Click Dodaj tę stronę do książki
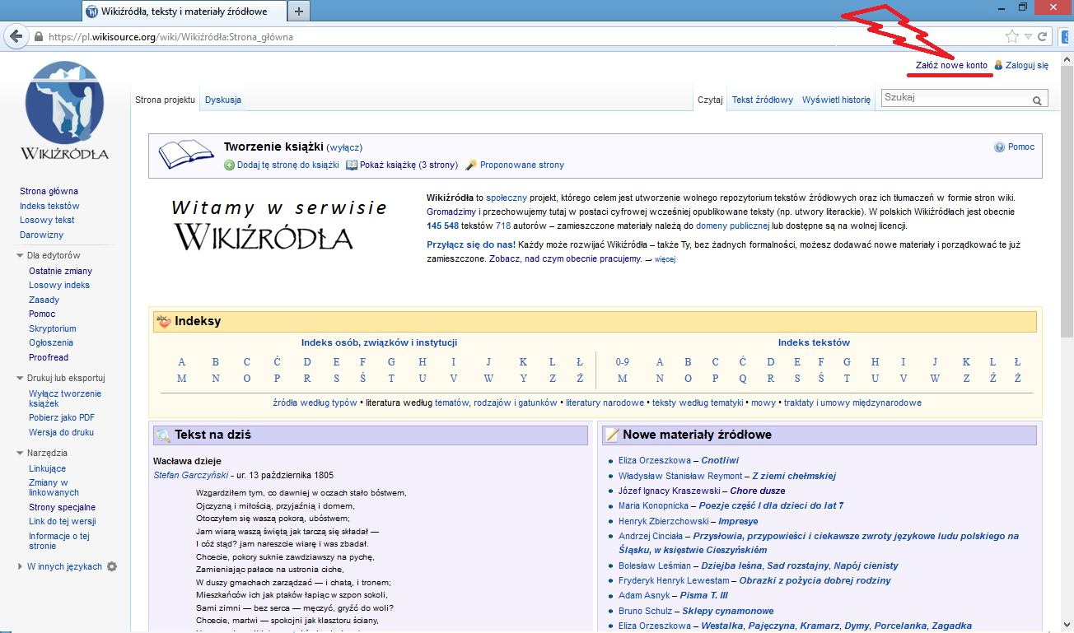The width and height of the screenshot is (1074, 633). coord(287,165)
